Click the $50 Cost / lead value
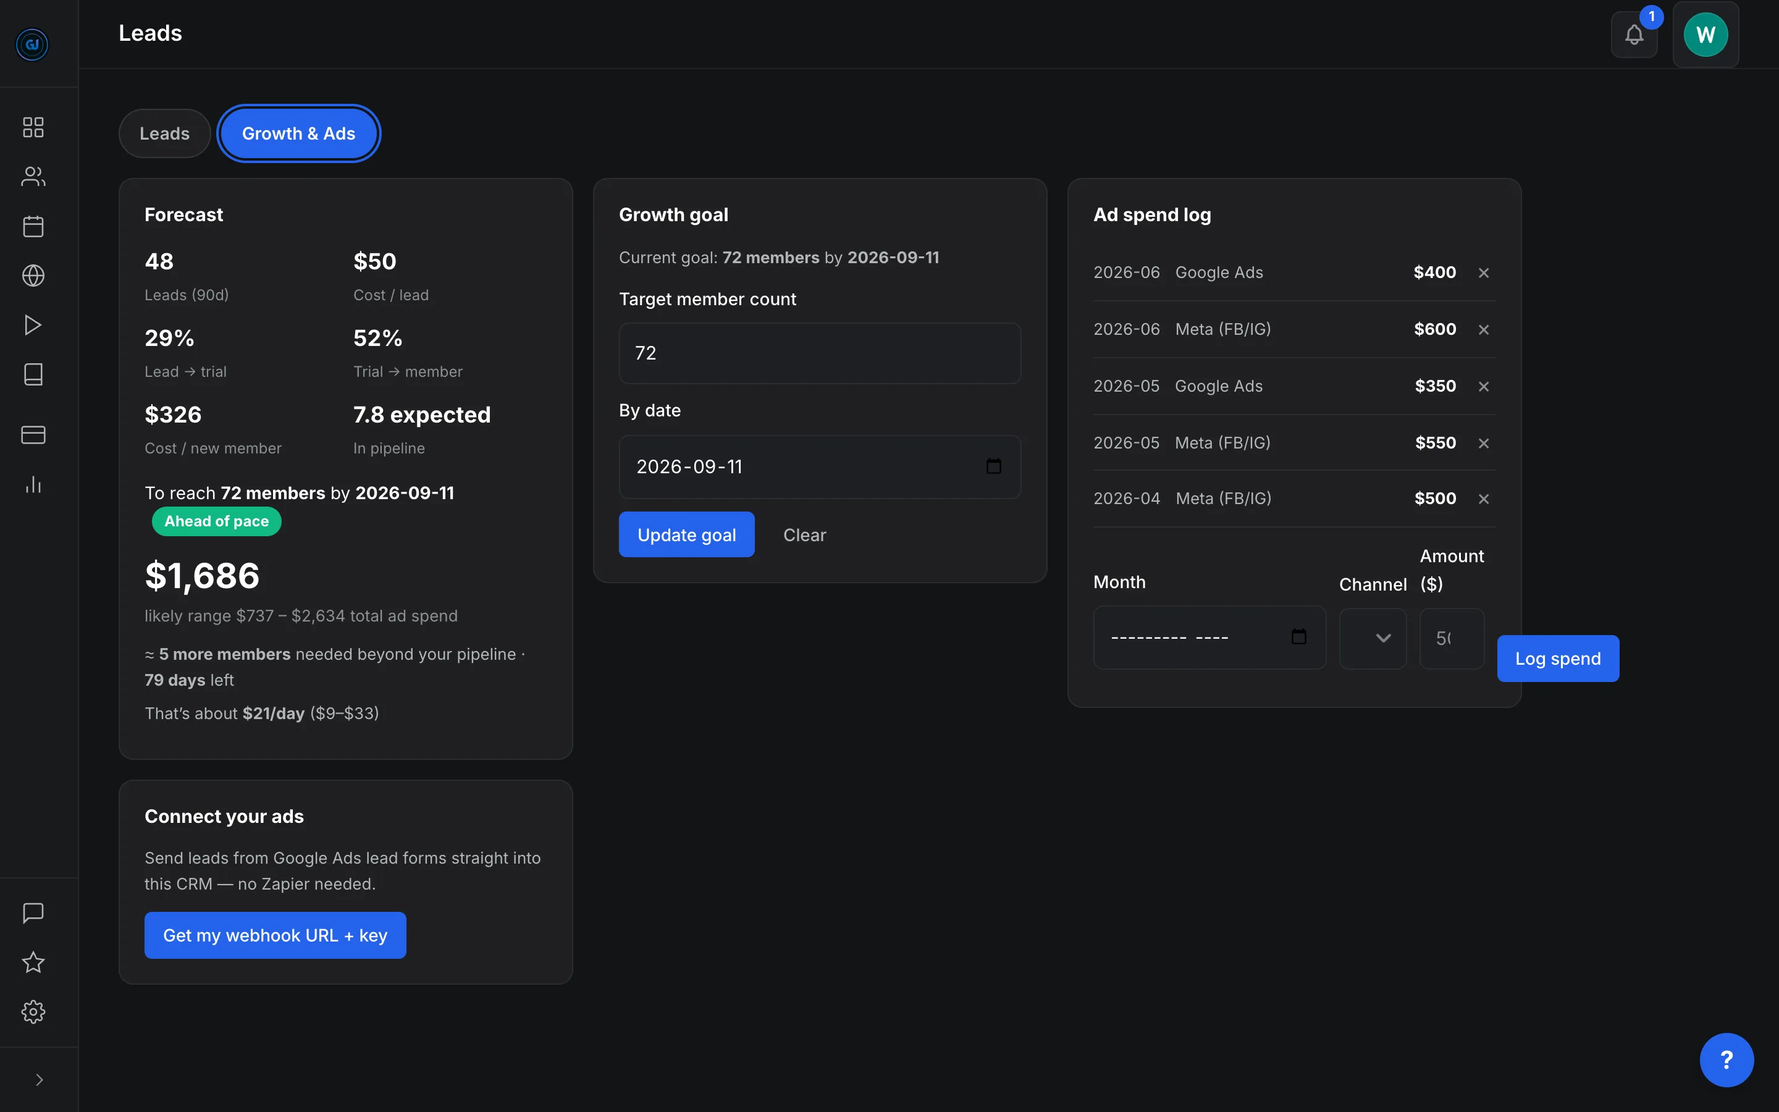This screenshot has height=1112, width=1779. pyautogui.click(x=374, y=261)
